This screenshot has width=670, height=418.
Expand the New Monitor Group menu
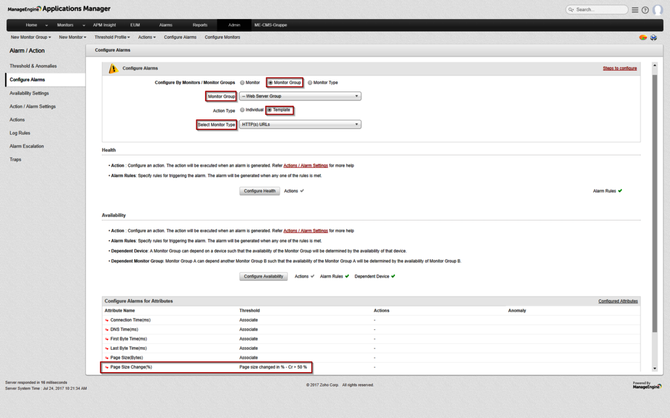click(x=31, y=37)
